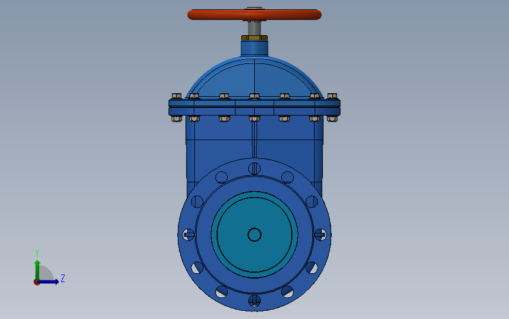This screenshot has height=319, width=509.
Task: Select the gray valve stem under the handwheel
Action: (x=254, y=28)
